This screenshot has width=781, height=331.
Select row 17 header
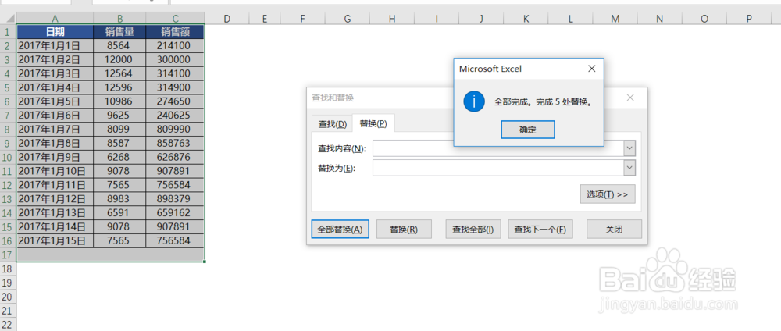tap(8, 254)
